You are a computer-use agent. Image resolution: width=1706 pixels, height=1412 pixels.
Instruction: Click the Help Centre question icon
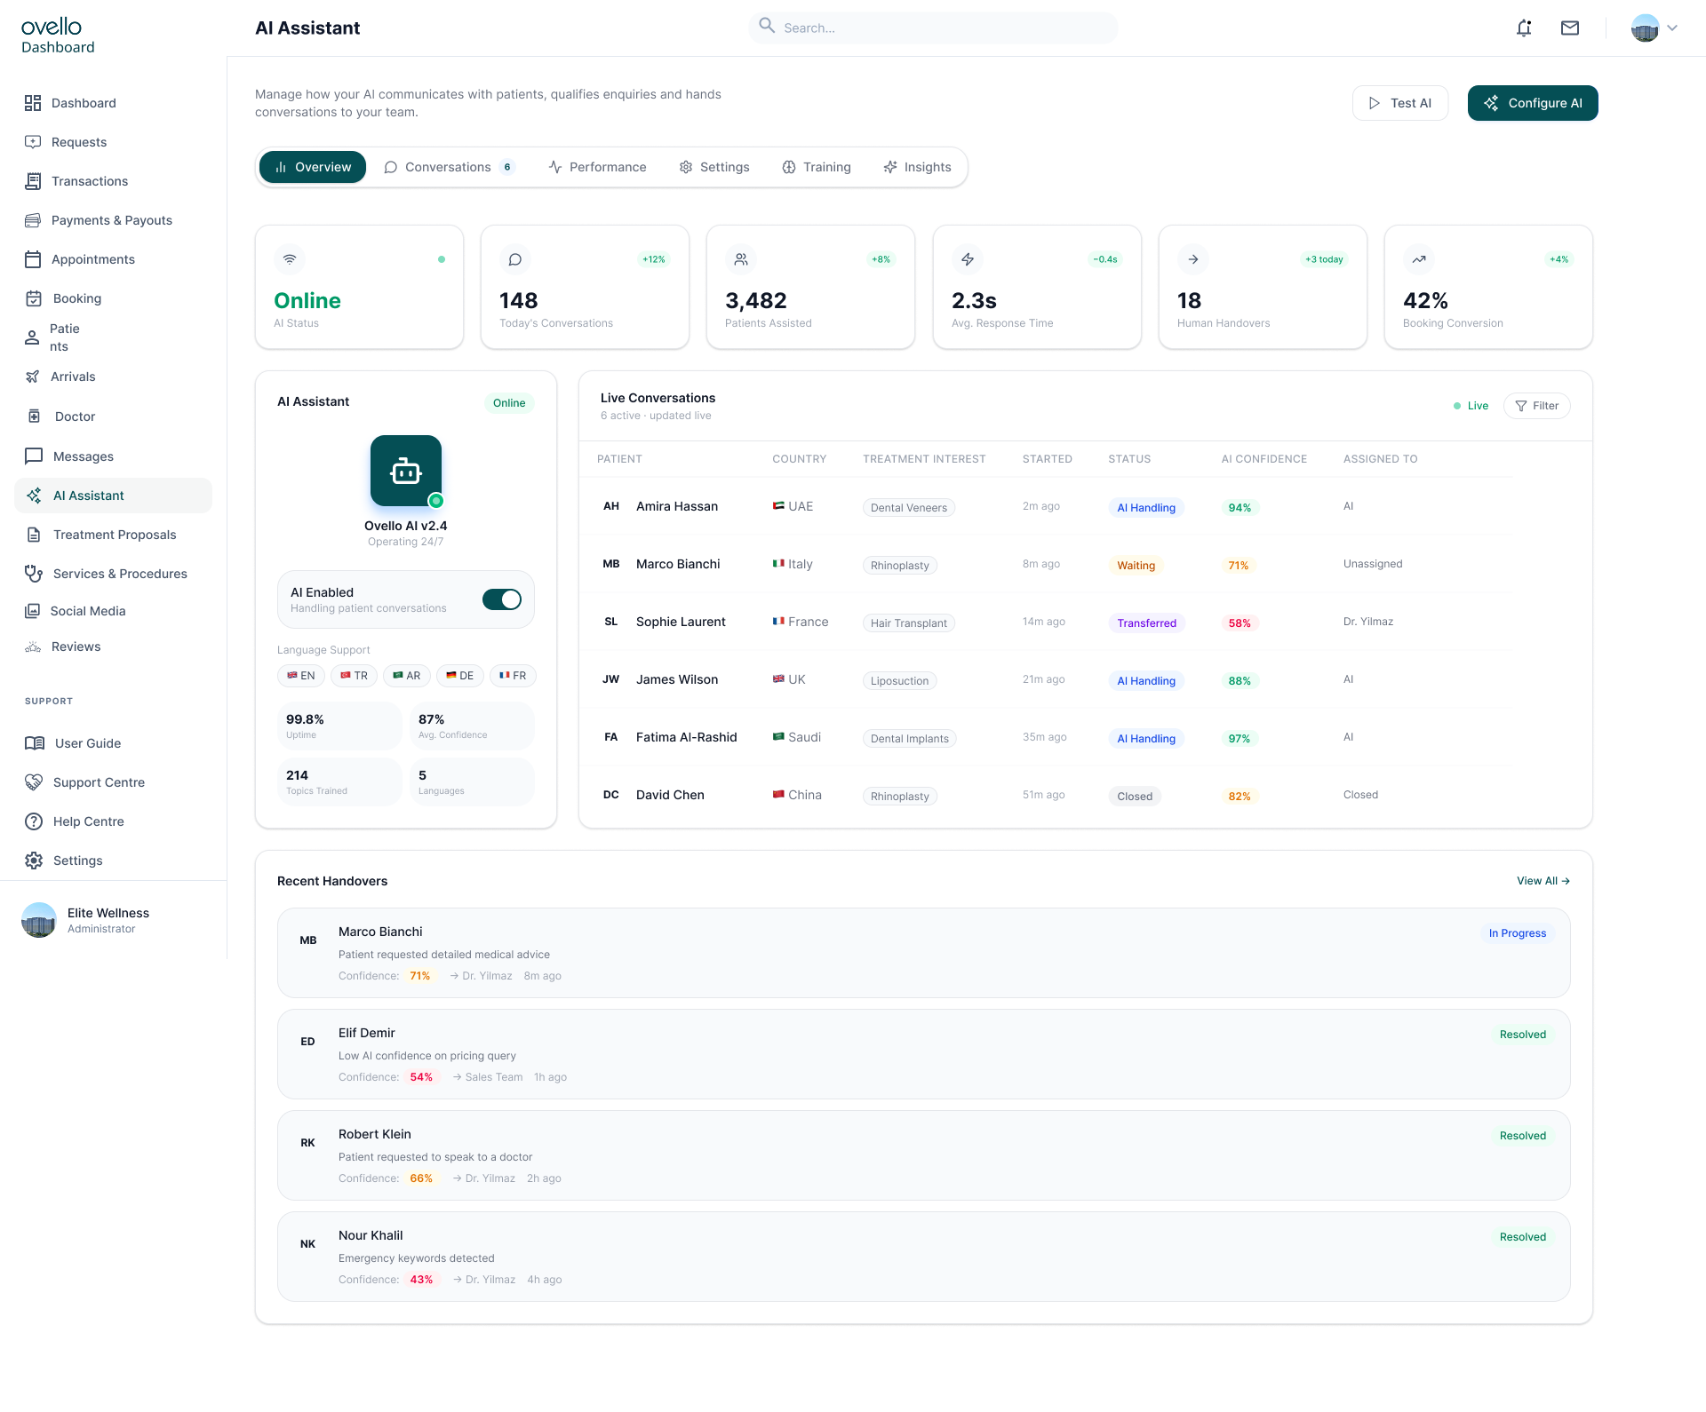[x=34, y=821]
